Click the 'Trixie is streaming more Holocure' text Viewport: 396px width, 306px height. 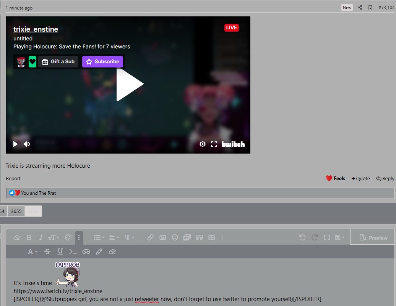point(48,166)
